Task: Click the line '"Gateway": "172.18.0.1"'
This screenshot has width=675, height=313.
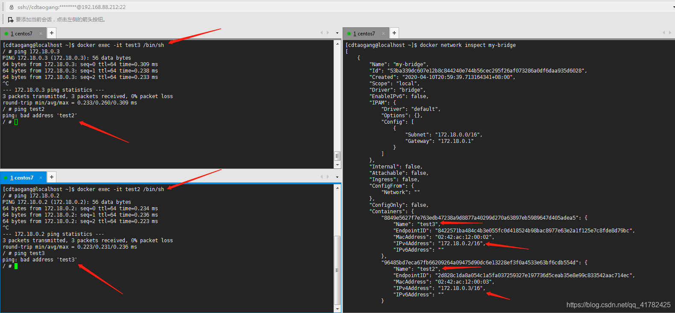Action: click(440, 141)
